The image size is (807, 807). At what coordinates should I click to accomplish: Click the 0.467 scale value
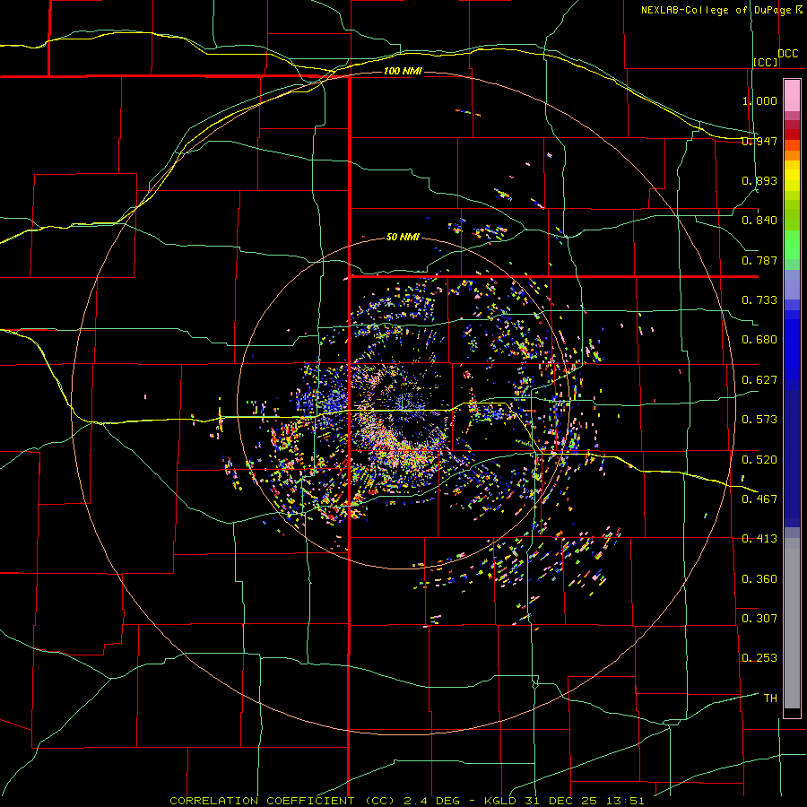(x=759, y=499)
